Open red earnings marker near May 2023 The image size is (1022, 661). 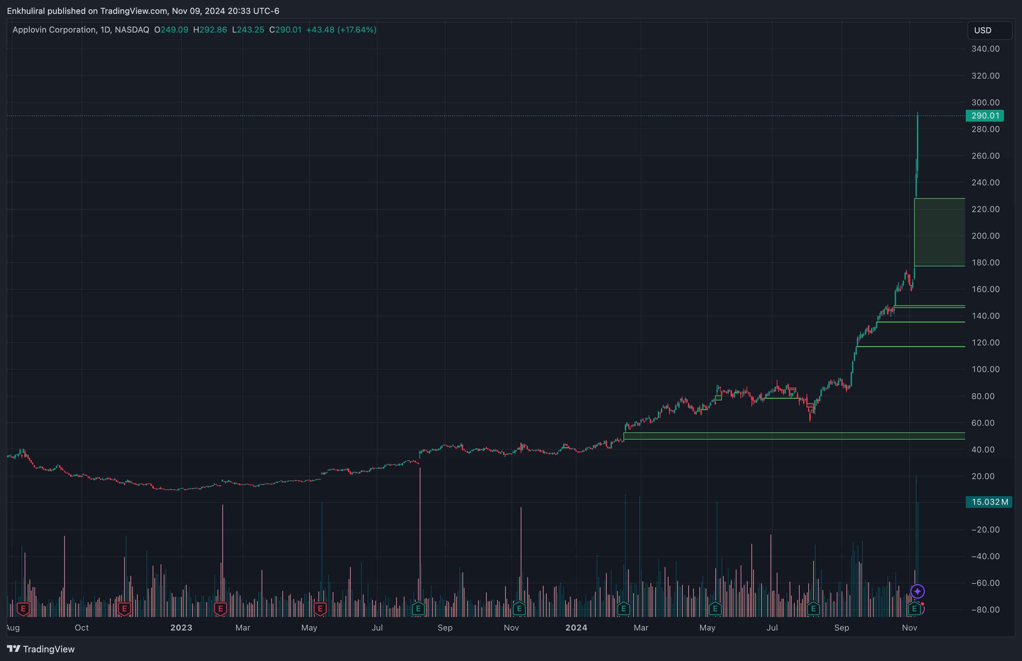click(x=320, y=608)
